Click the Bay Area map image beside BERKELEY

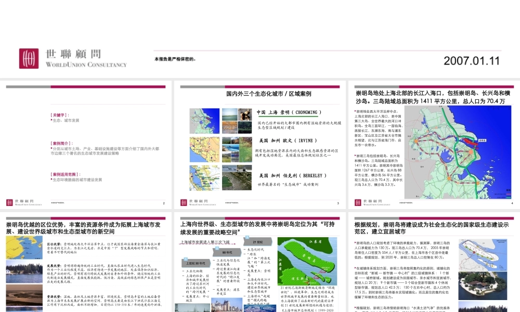204,178
